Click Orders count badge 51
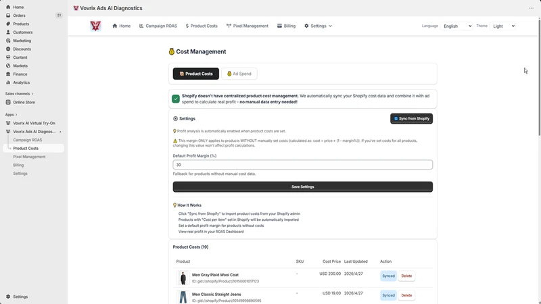Image resolution: width=541 pixels, height=304 pixels. pyautogui.click(x=59, y=16)
